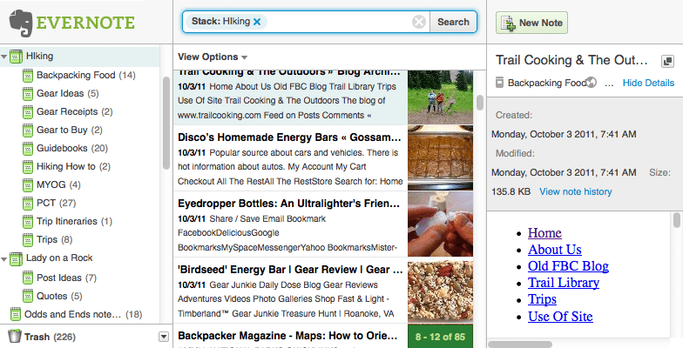Image resolution: width=683 pixels, height=348 pixels.
Task: Click the Backpacking Food notebook name in details
Action: point(547,83)
